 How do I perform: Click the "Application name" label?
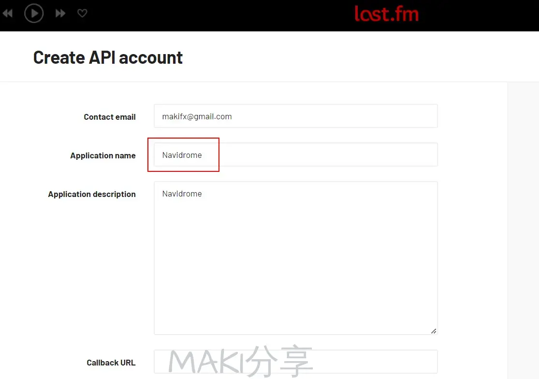[103, 155]
